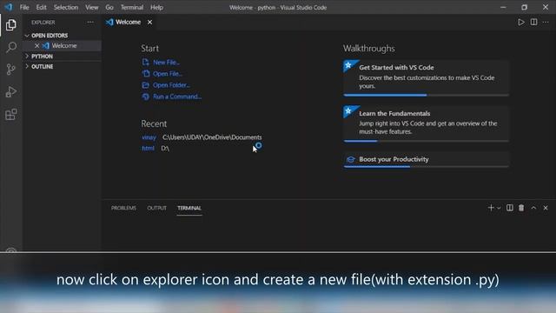Open the Run and Debug view

pos(11,92)
